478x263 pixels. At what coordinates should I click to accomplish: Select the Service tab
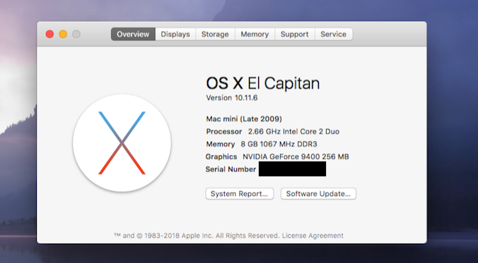[334, 34]
